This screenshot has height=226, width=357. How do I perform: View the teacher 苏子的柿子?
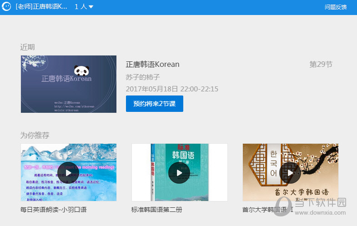tap(143, 77)
